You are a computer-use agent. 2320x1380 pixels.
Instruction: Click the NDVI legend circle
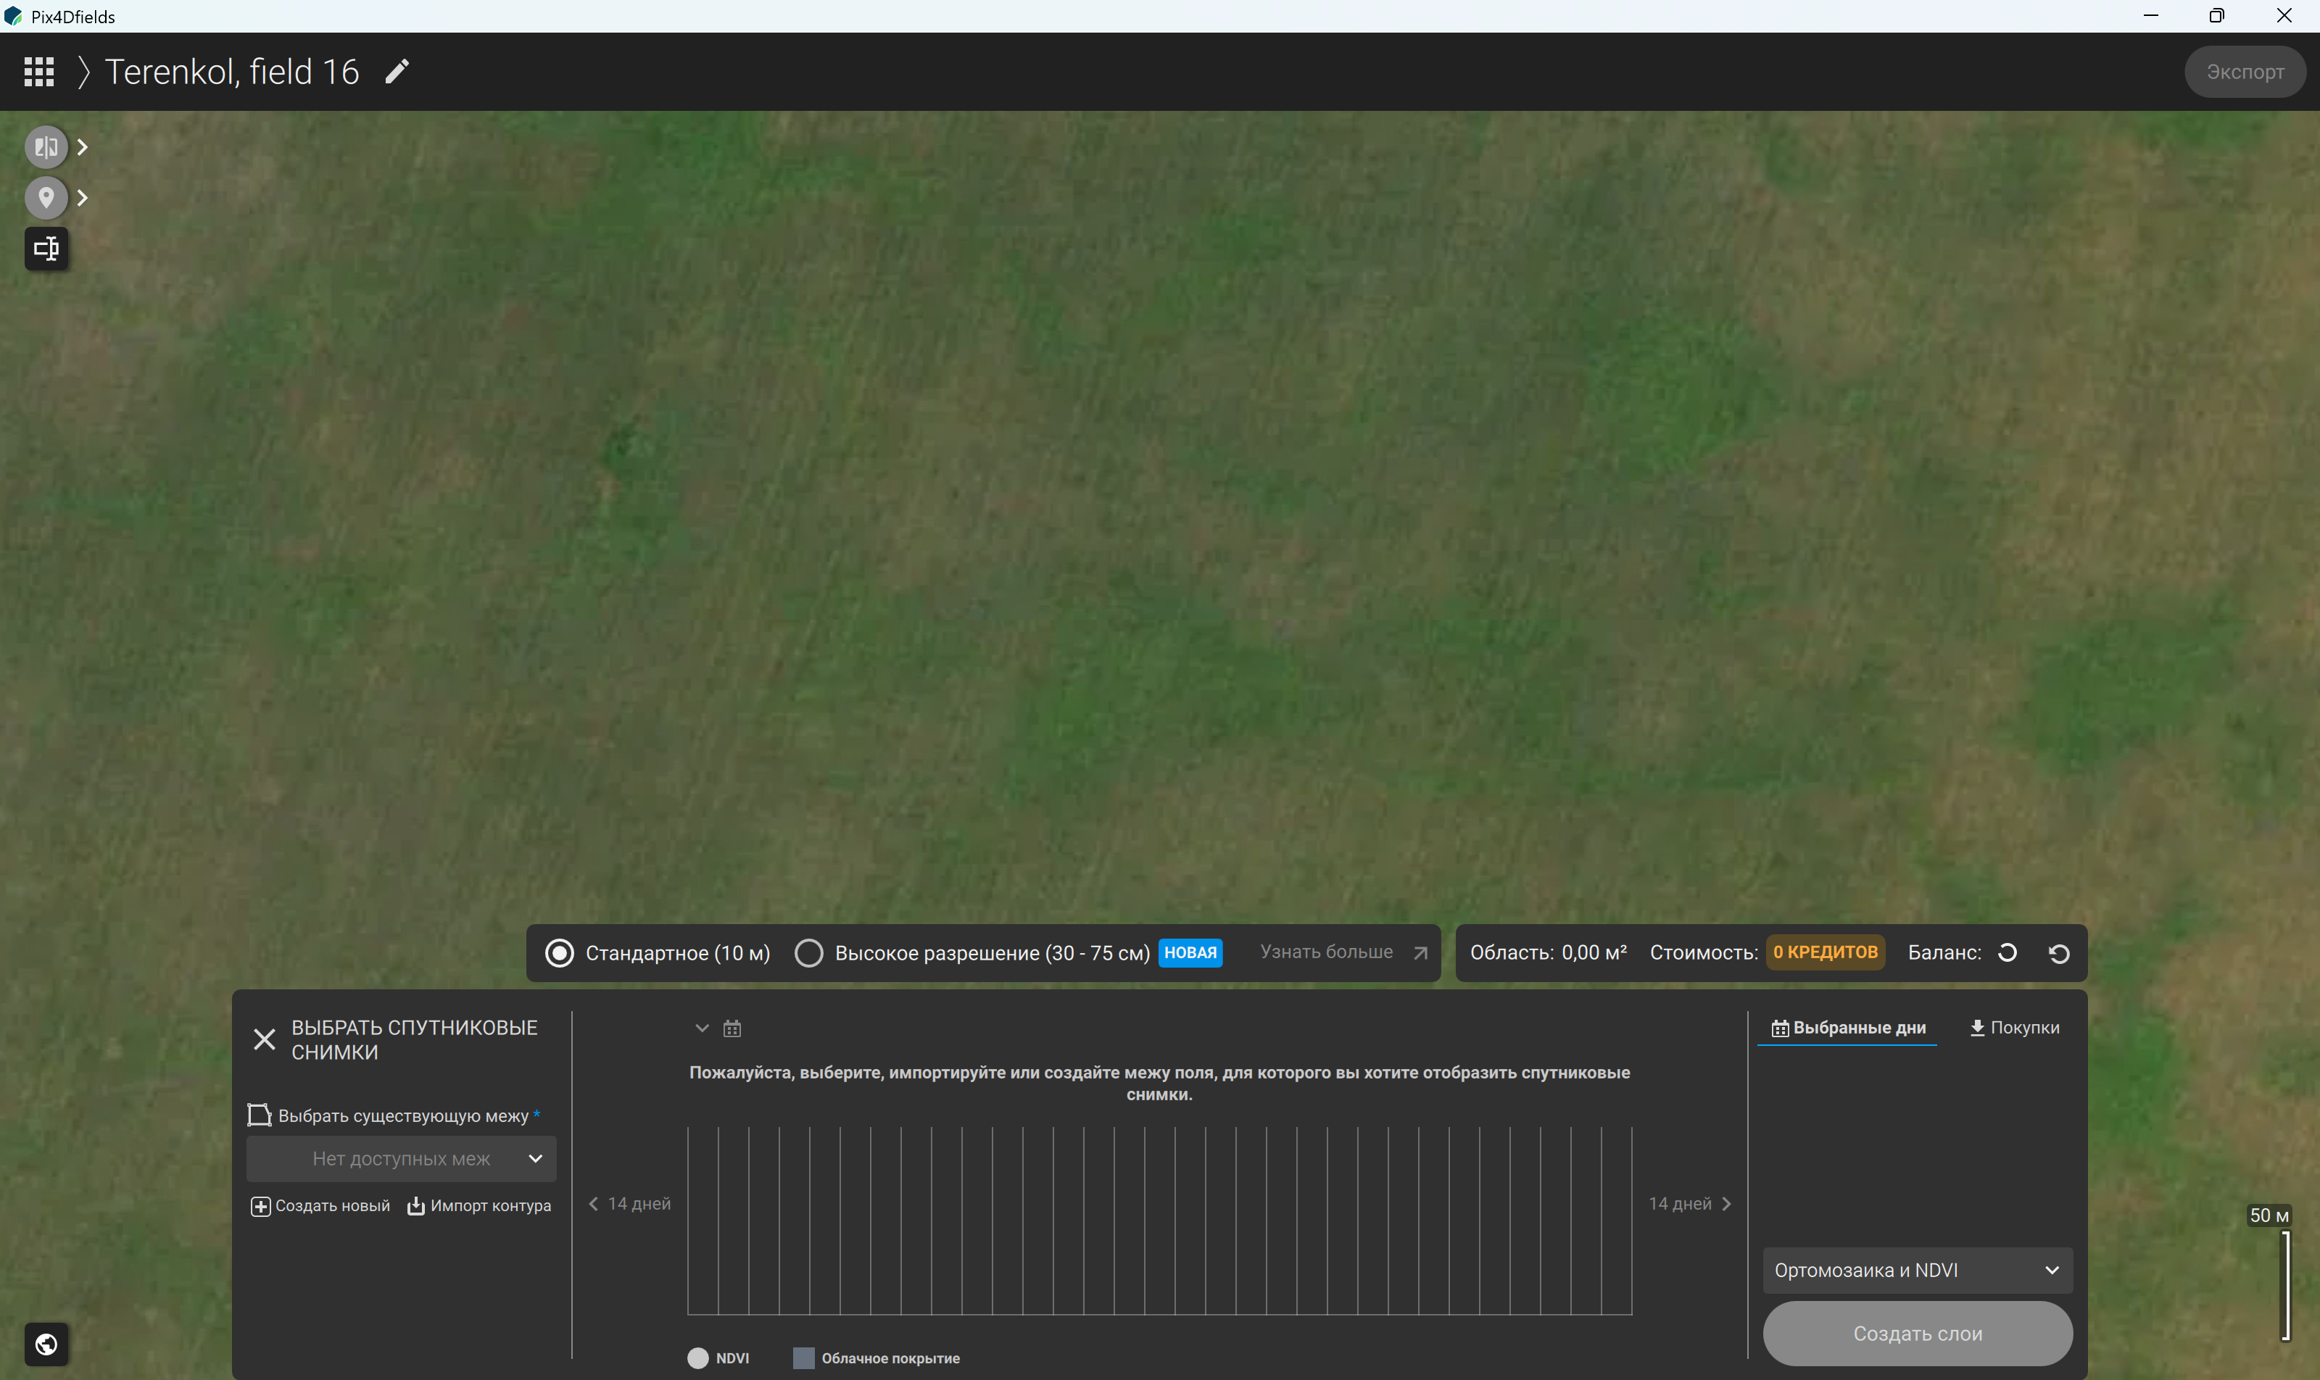point(697,1358)
